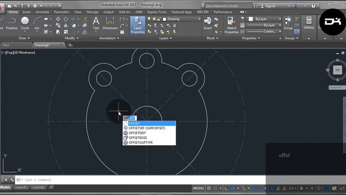The width and height of the screenshot is (346, 195).
Task: Open Layer Properties manager
Action: click(x=137, y=25)
